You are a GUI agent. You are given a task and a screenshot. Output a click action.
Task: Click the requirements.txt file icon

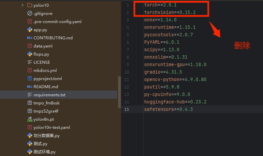tap(30, 95)
